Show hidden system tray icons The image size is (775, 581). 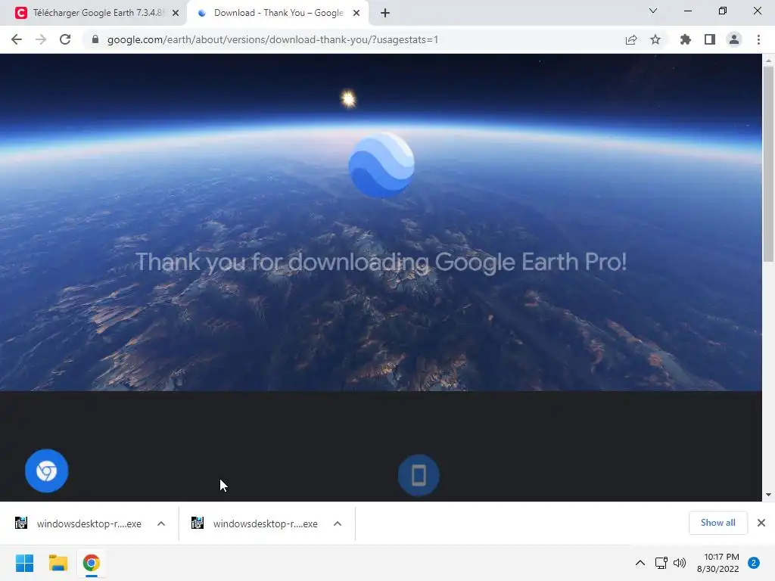640,563
